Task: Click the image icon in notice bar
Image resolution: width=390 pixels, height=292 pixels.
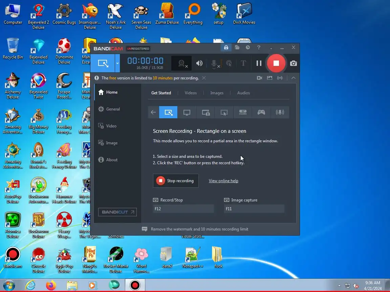Action: 269,78
